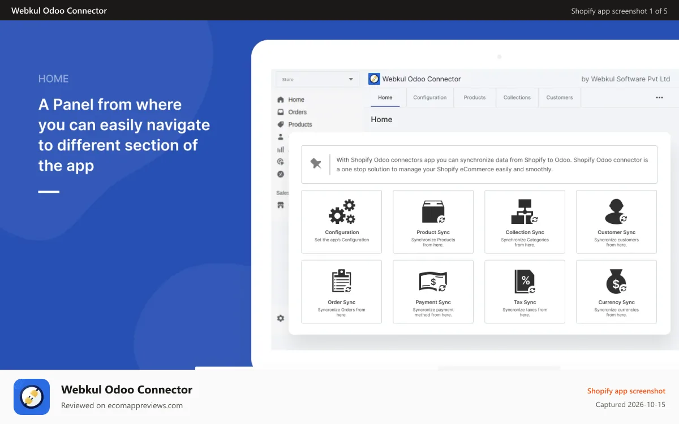Image resolution: width=679 pixels, height=424 pixels.
Task: Open the Payment Sync card label
Action: click(433, 302)
